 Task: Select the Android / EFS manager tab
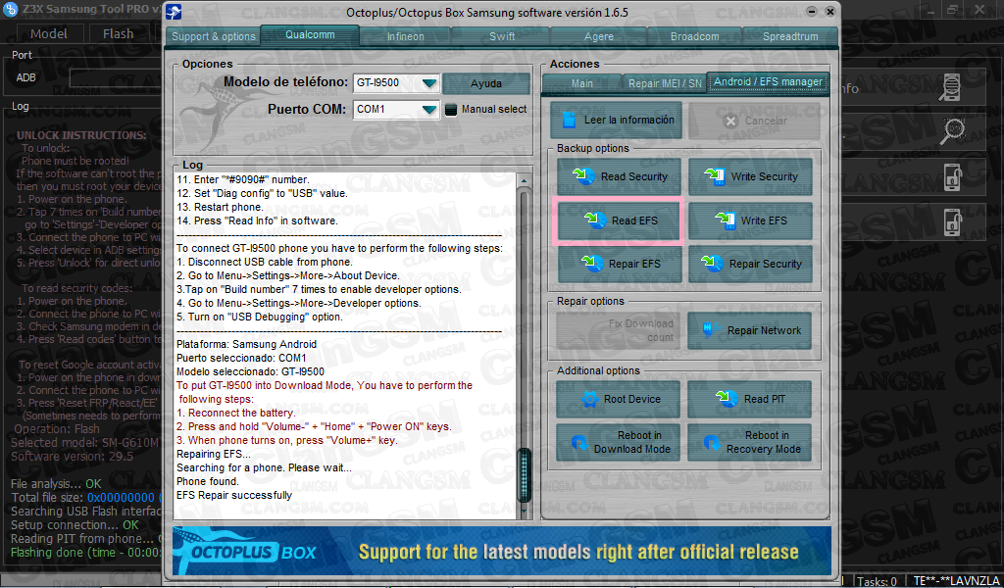pos(768,82)
